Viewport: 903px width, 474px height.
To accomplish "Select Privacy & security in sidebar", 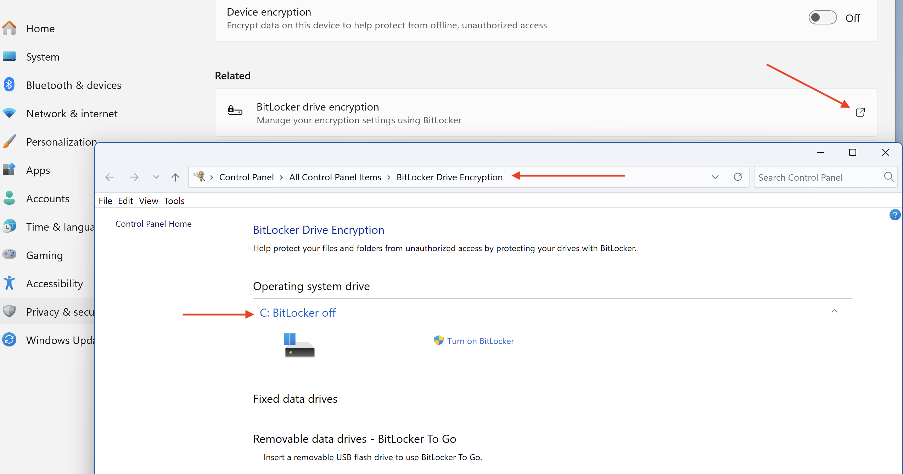I will pyautogui.click(x=48, y=312).
